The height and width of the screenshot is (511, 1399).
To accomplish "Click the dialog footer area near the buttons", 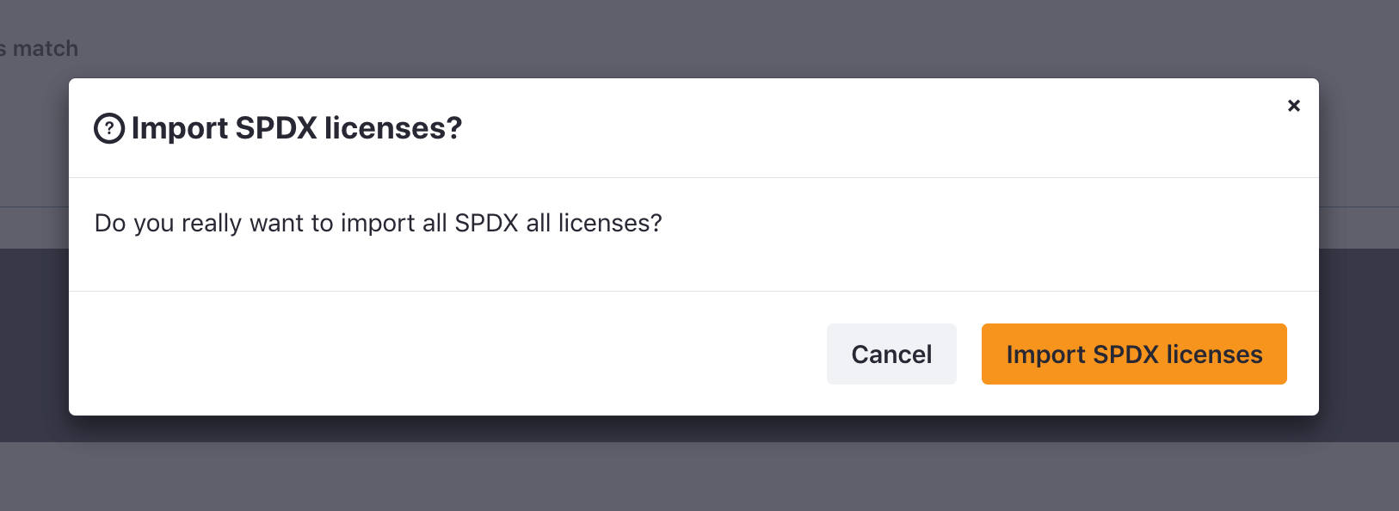I will coord(516,354).
